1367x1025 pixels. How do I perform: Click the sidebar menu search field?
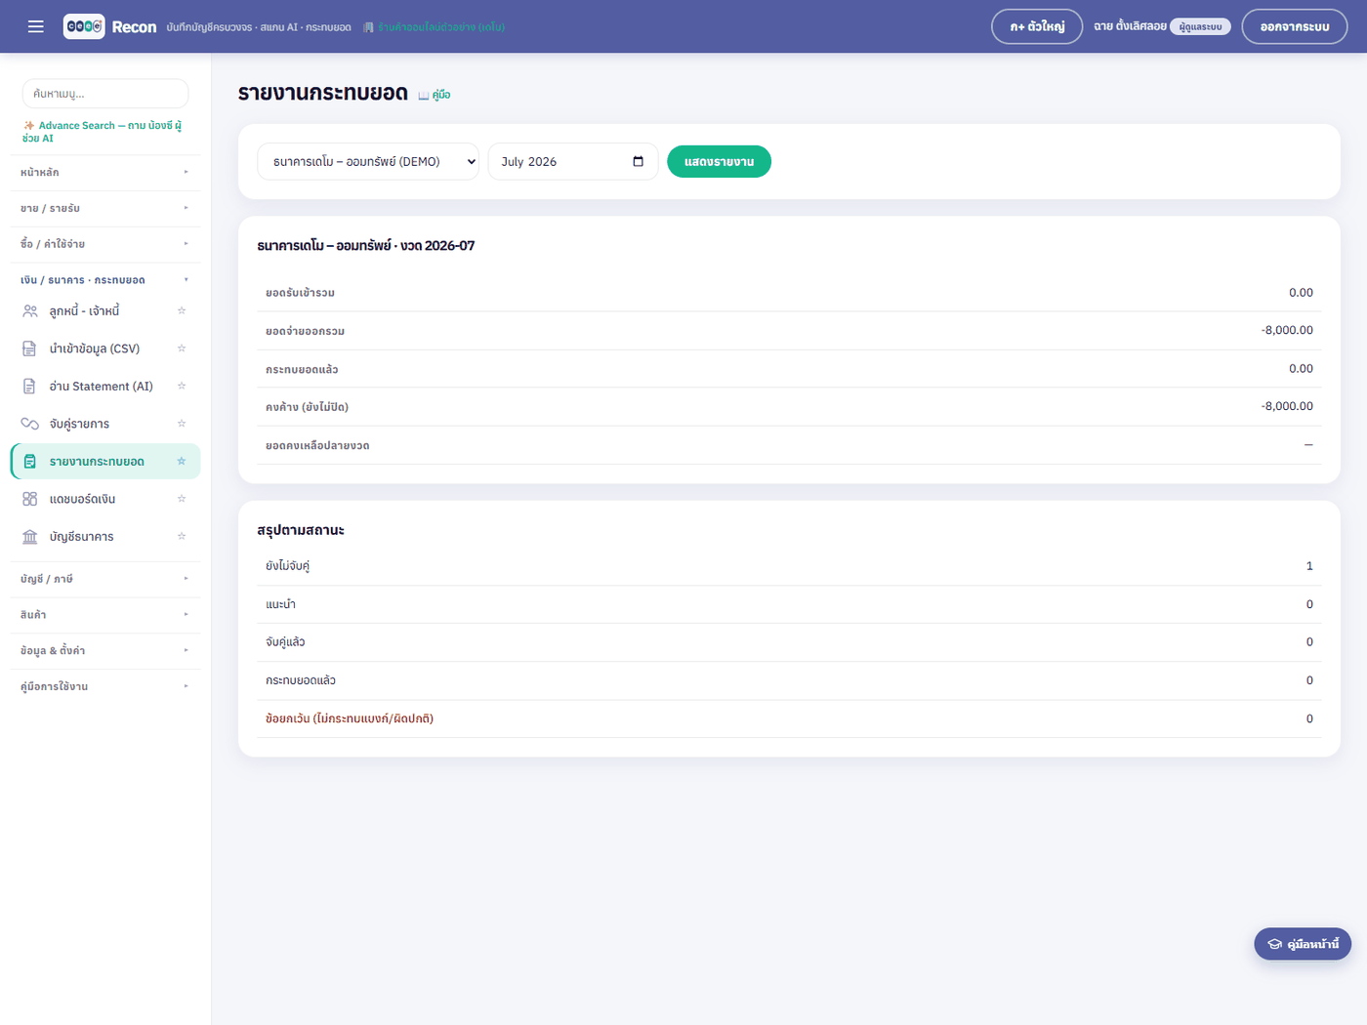(105, 94)
